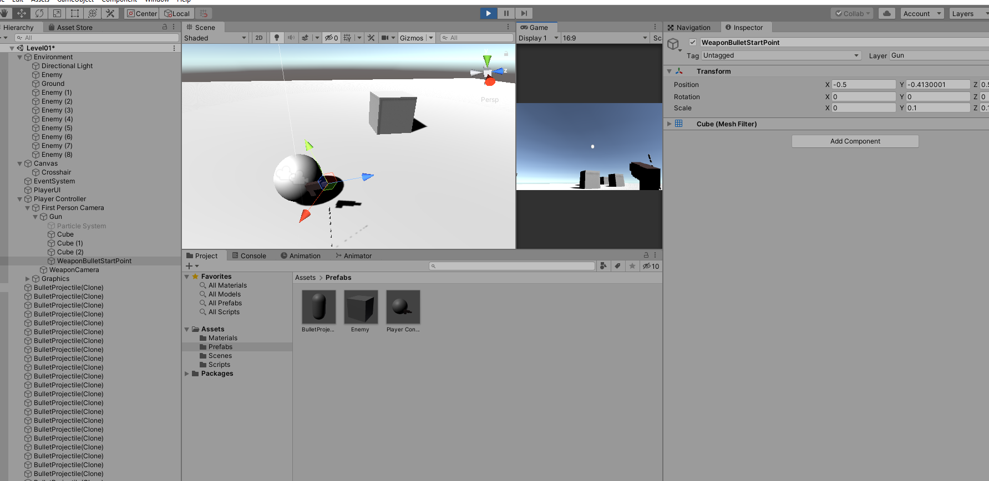Click the scene orientation gizmo Y axis

pyautogui.click(x=487, y=60)
